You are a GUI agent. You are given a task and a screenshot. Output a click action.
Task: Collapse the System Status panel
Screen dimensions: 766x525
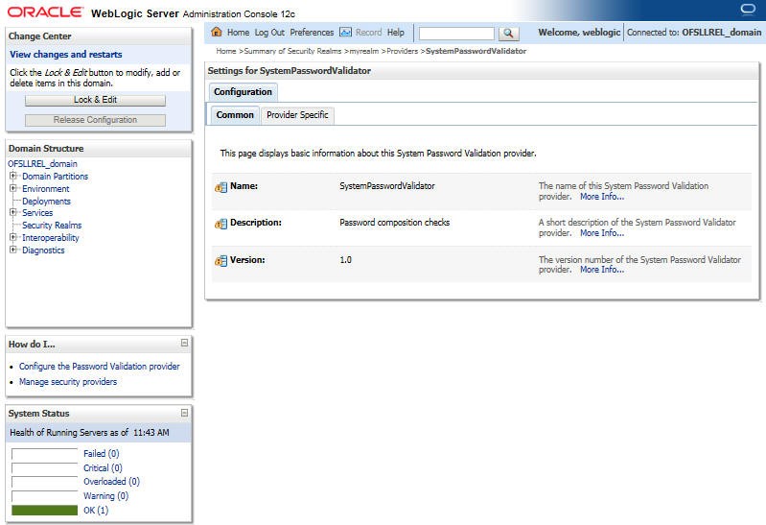coord(184,413)
